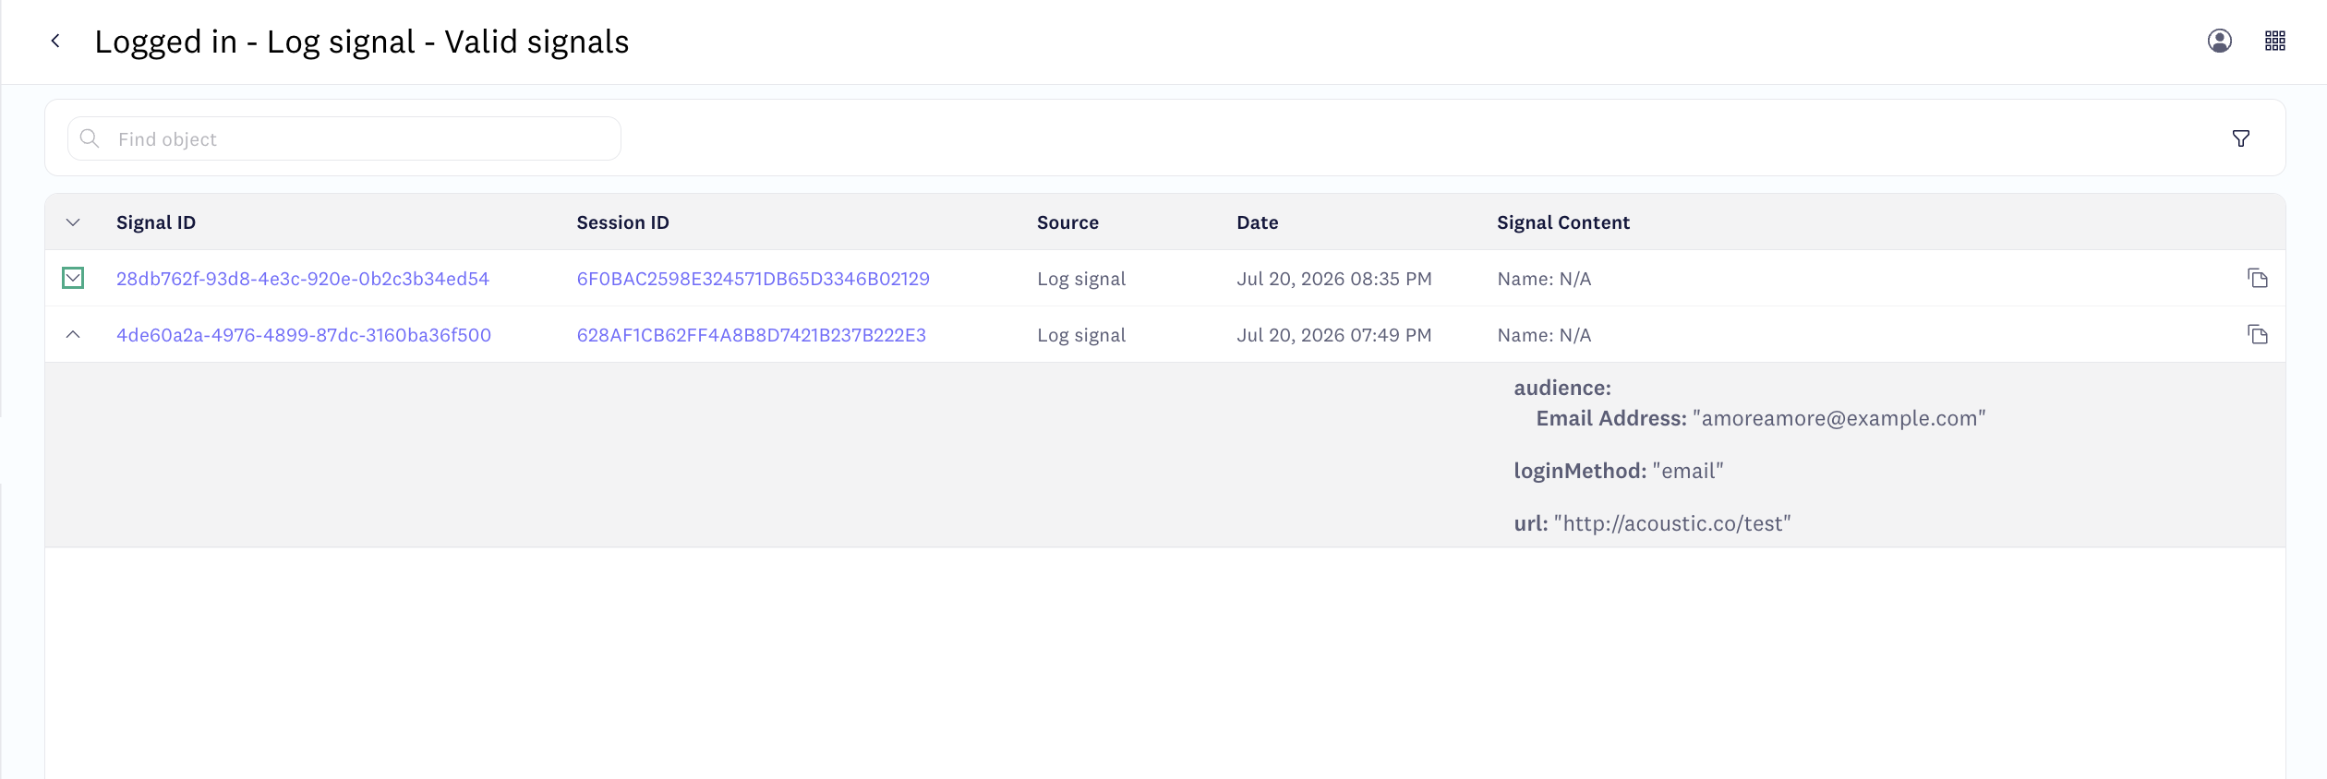Open the user account profile icon
2327x779 pixels.
coord(2220,41)
